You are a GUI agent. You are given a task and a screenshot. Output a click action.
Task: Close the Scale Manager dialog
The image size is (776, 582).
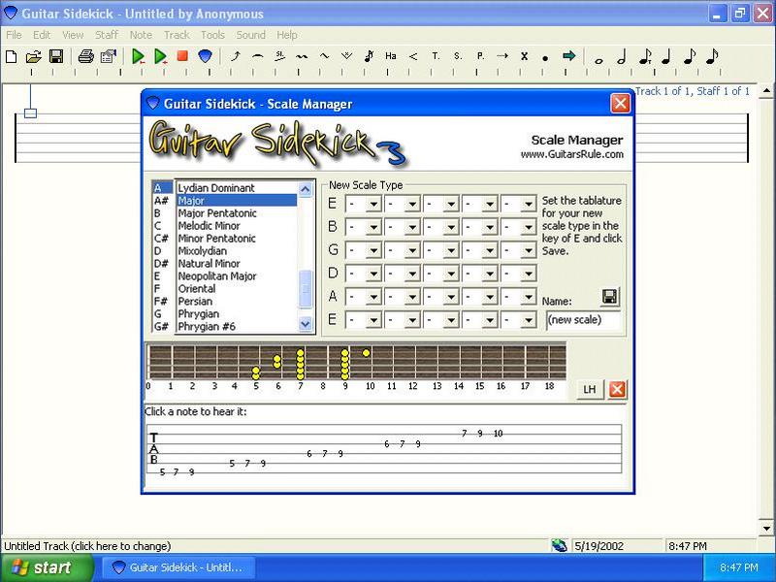tap(620, 104)
